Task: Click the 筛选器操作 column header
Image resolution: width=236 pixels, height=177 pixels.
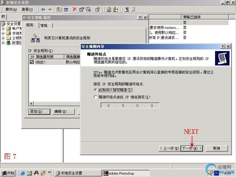Action: click(72, 57)
